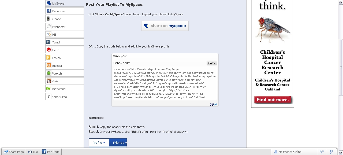Click the Like thumbs-up in bottom bar
Screen dimensions: 343x155
[33, 152]
